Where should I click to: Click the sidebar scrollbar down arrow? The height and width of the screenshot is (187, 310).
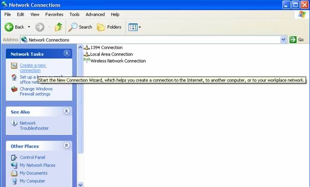pos(80,185)
